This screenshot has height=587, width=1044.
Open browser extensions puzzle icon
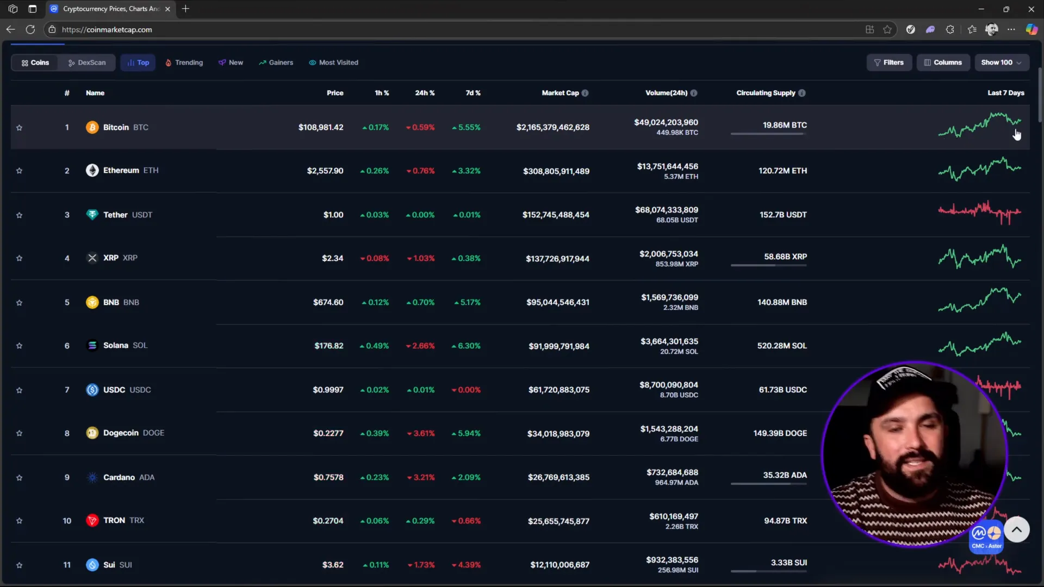[x=950, y=29]
